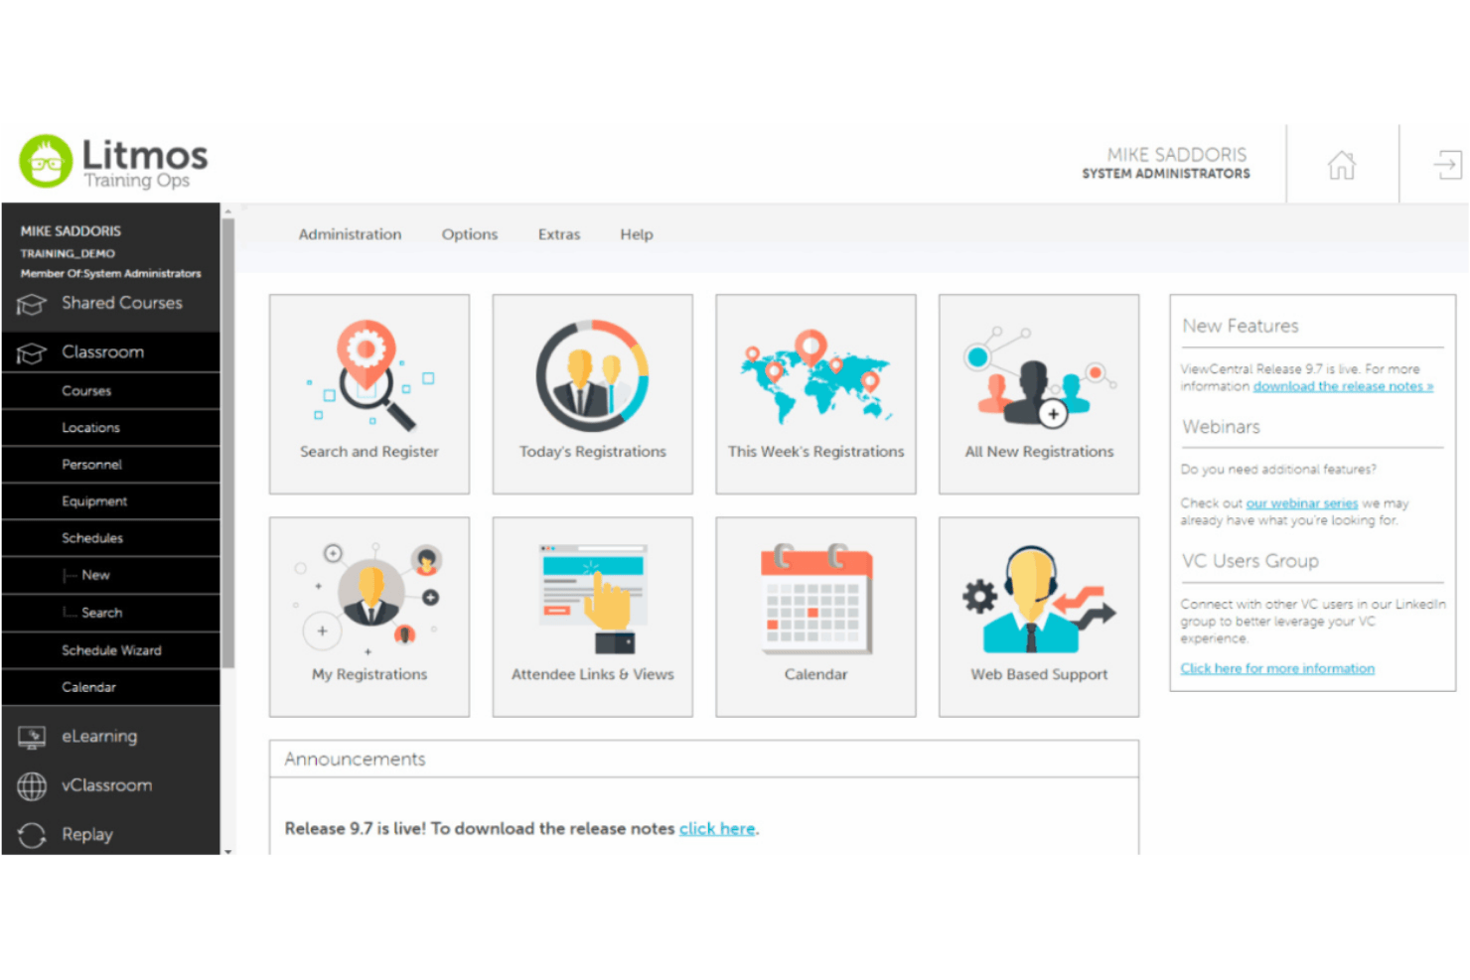The image size is (1470, 980).
Task: Open Click here for more information link
Action: pos(1277,668)
